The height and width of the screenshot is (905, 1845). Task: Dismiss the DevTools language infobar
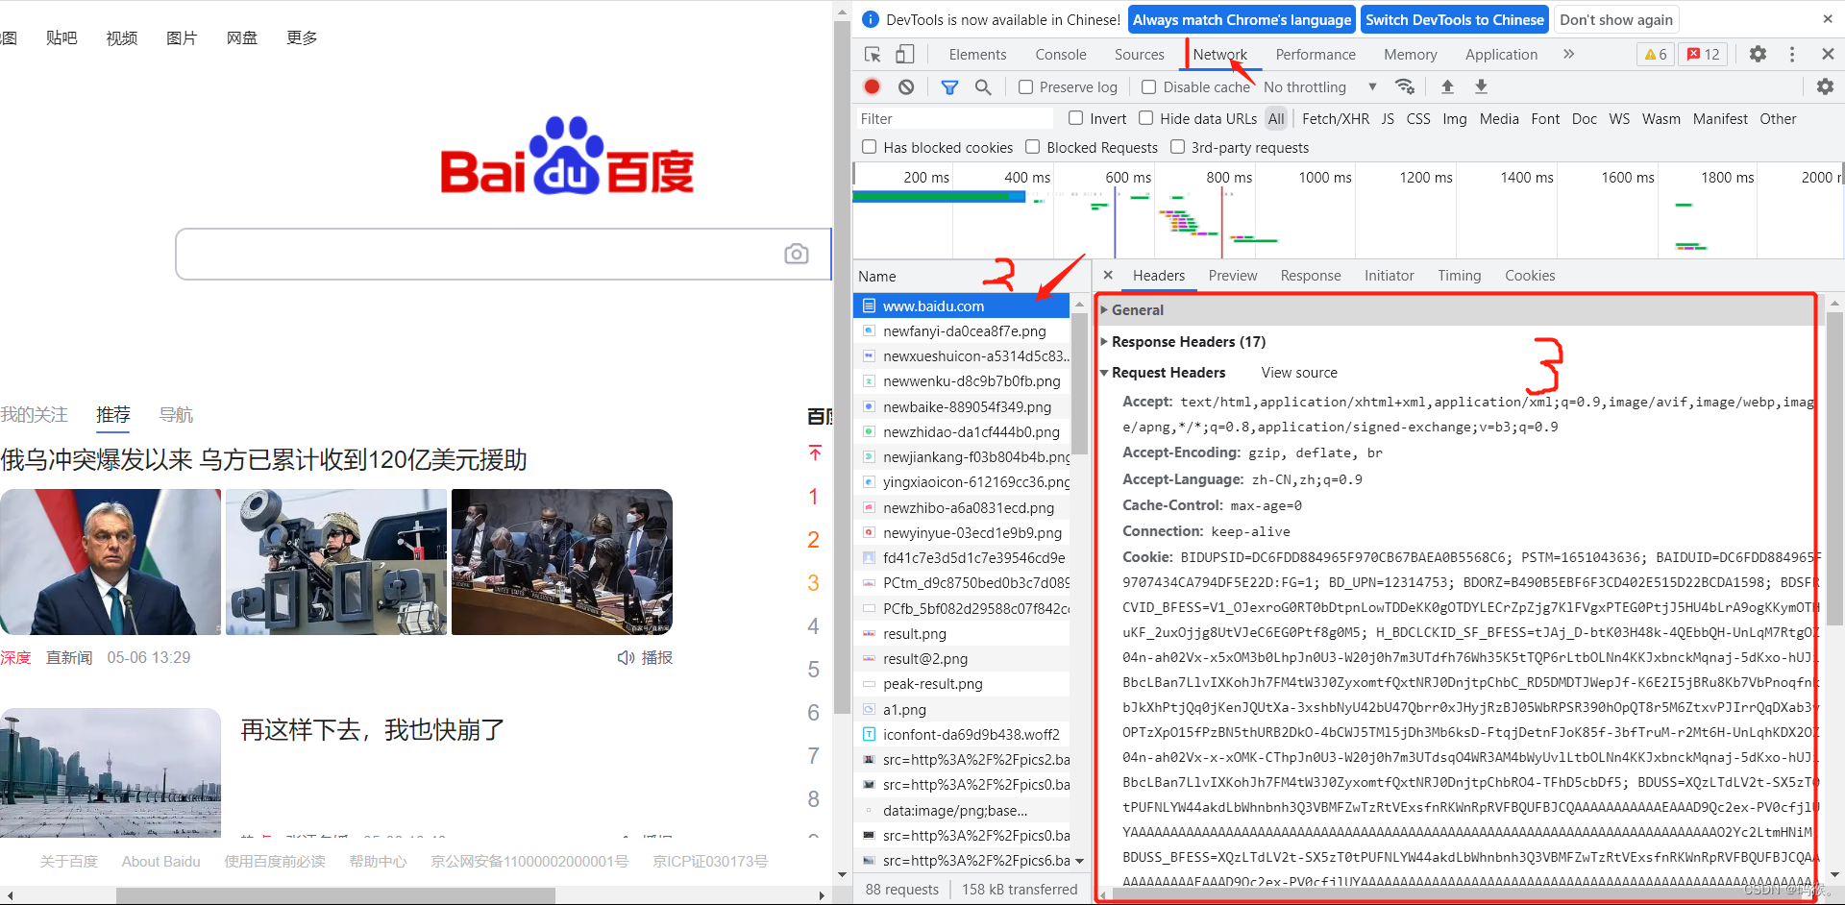click(x=1827, y=19)
